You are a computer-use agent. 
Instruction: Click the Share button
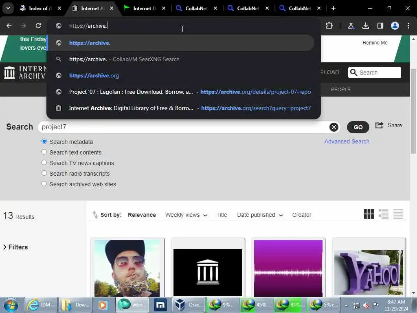(388, 126)
